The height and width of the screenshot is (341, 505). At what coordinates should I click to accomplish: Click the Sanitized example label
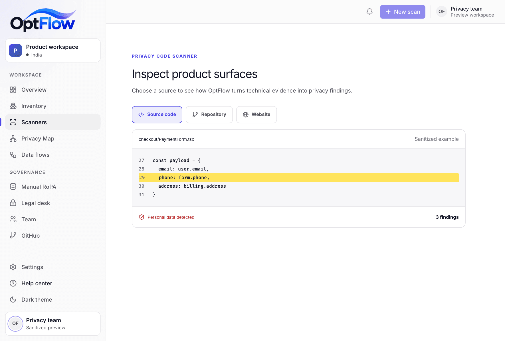tap(437, 139)
